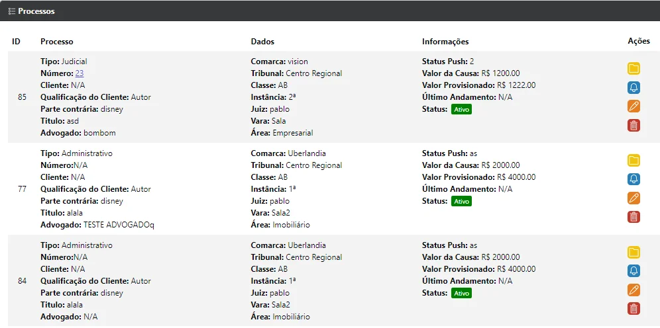Open process number 23 link
Viewport: 660px width, 328px height.
79,73
